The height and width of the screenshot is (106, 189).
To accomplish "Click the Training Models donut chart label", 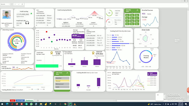I will click(x=146, y=56).
